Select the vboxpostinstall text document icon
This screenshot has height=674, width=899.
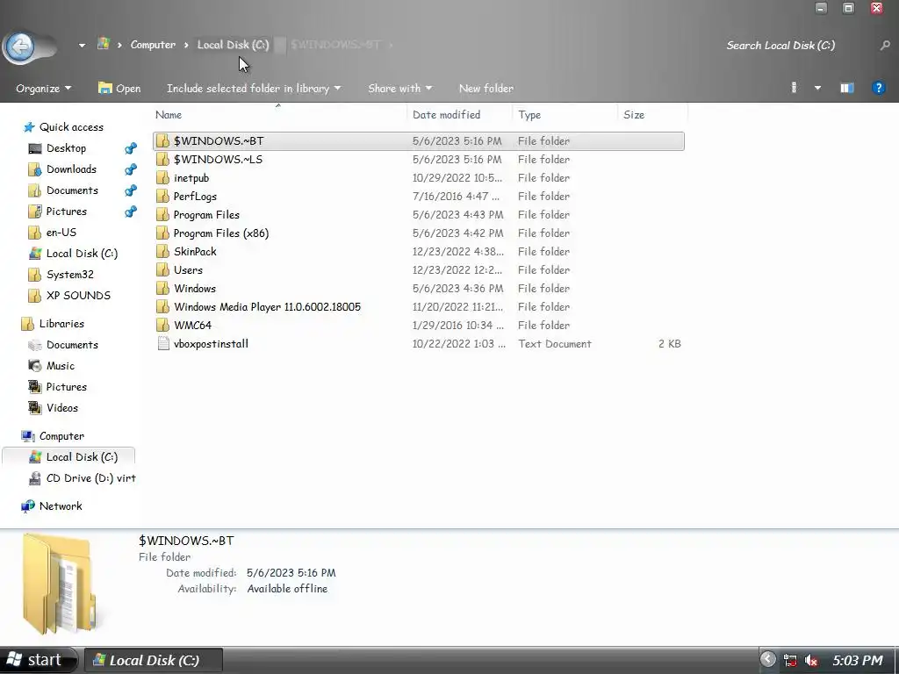pyautogui.click(x=163, y=343)
